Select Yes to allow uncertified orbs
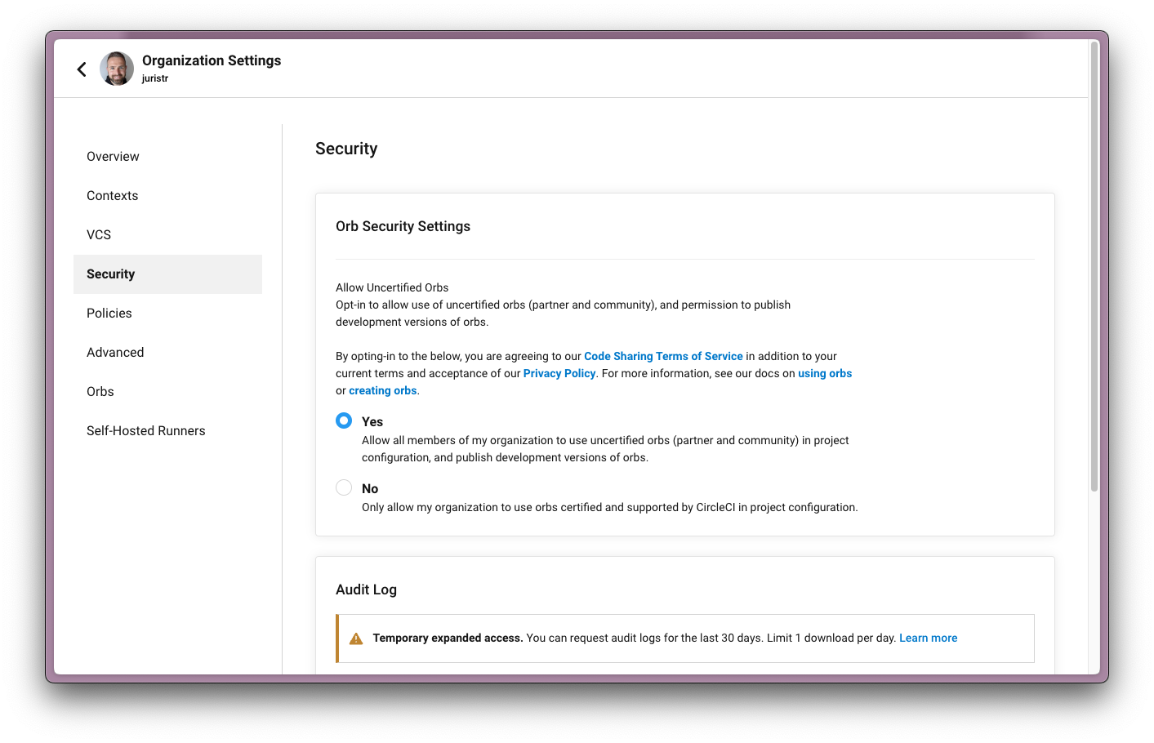This screenshot has width=1154, height=743. pyautogui.click(x=344, y=420)
